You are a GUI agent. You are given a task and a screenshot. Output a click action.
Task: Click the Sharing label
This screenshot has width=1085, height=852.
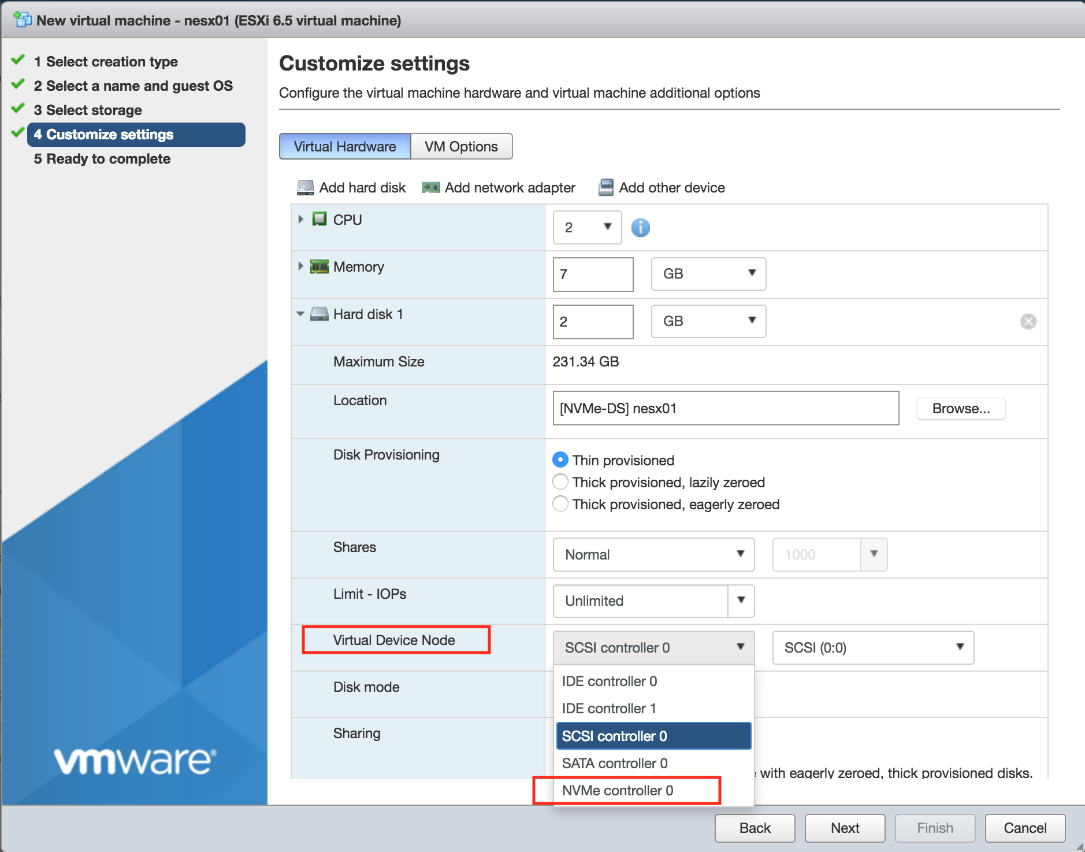coord(356,734)
